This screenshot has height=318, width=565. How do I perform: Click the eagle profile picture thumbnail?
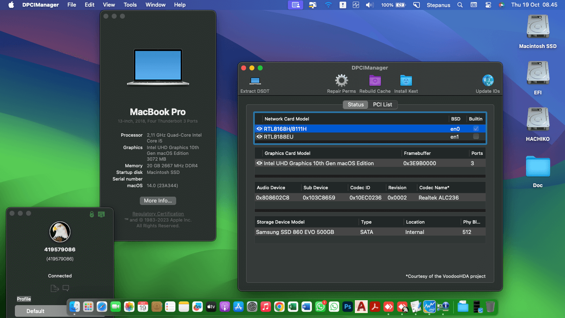click(60, 231)
